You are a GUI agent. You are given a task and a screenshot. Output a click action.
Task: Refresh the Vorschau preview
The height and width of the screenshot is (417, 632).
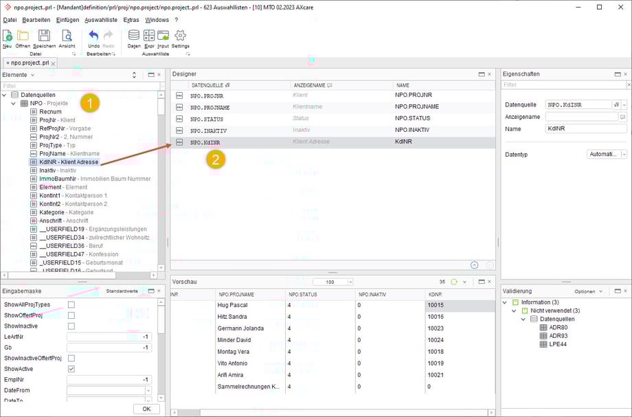pos(454,282)
